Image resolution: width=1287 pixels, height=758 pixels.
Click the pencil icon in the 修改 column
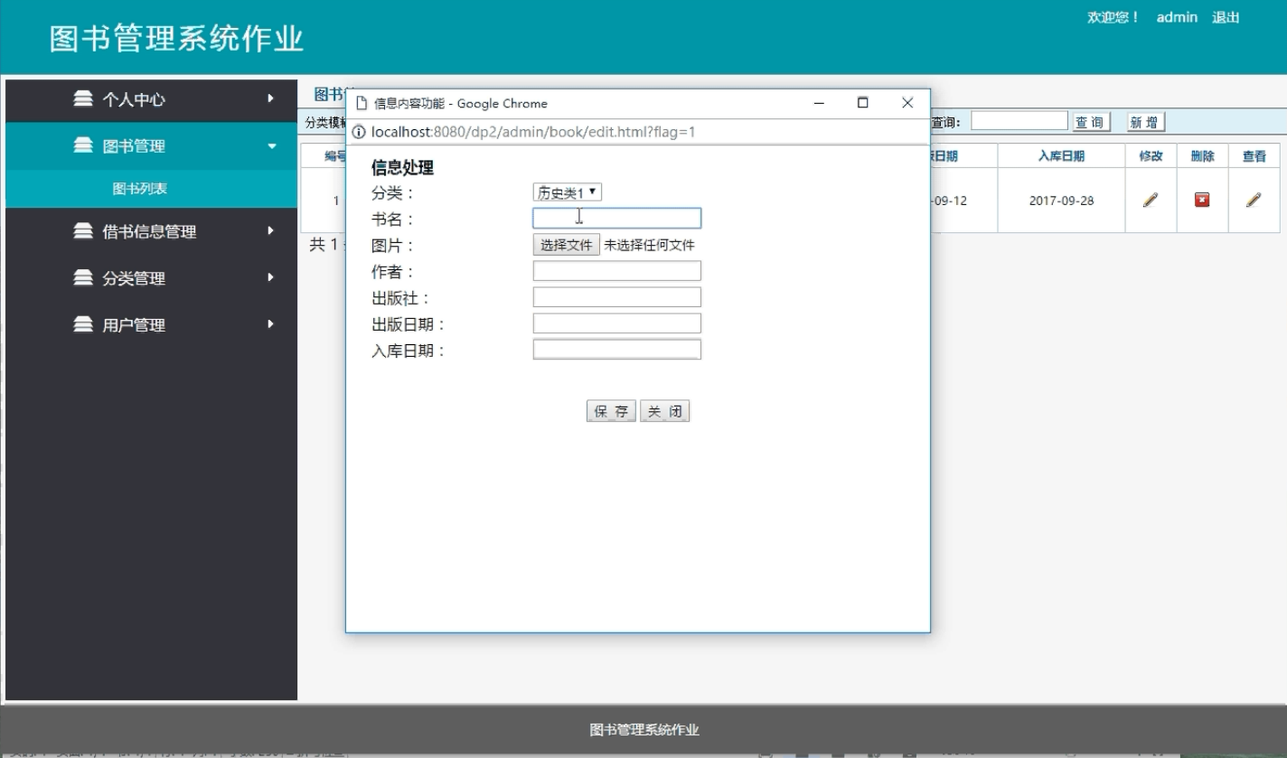coord(1150,201)
